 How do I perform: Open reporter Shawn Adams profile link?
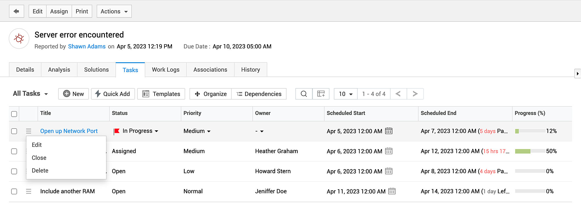[x=87, y=46]
